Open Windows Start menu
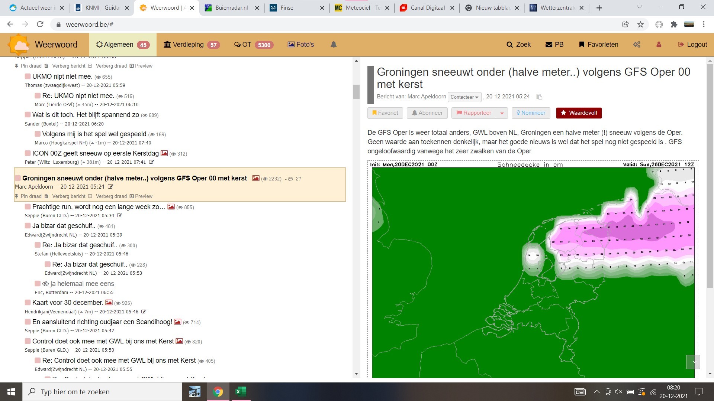Viewport: 714px width, 401px height. (x=11, y=392)
